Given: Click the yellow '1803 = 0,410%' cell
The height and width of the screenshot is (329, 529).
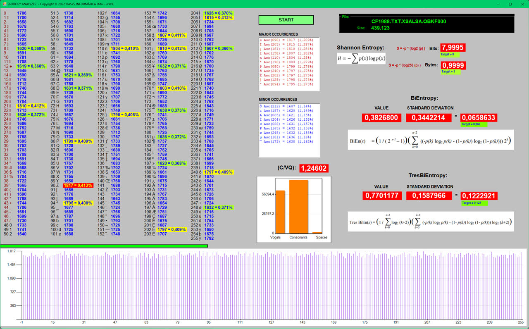Looking at the screenshot, I should [x=172, y=88].
